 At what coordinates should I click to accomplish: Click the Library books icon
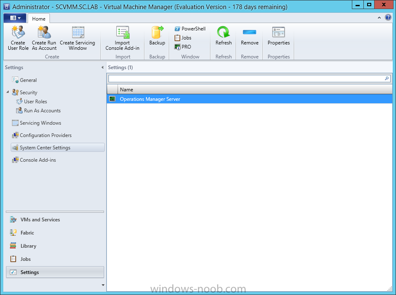click(13, 246)
